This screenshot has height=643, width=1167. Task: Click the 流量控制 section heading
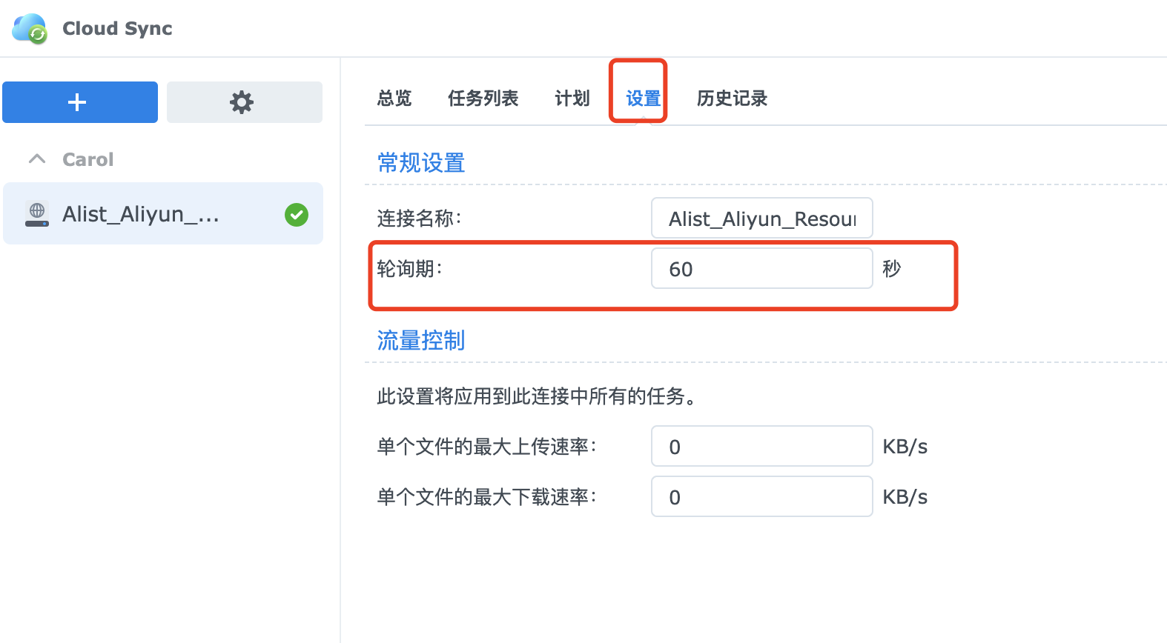click(x=420, y=341)
